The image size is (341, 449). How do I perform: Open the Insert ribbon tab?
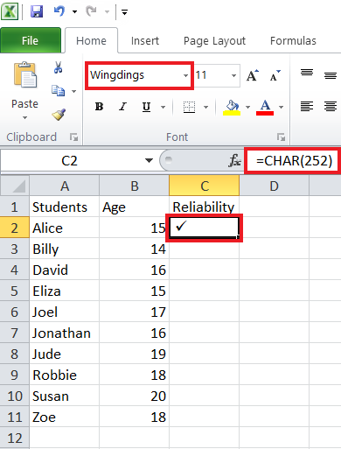tap(145, 41)
